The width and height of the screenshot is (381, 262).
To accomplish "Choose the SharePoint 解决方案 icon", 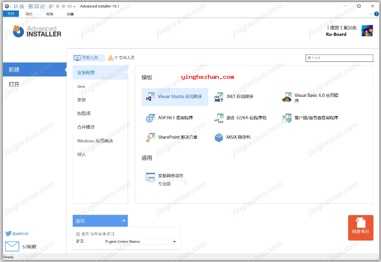I will [x=150, y=137].
